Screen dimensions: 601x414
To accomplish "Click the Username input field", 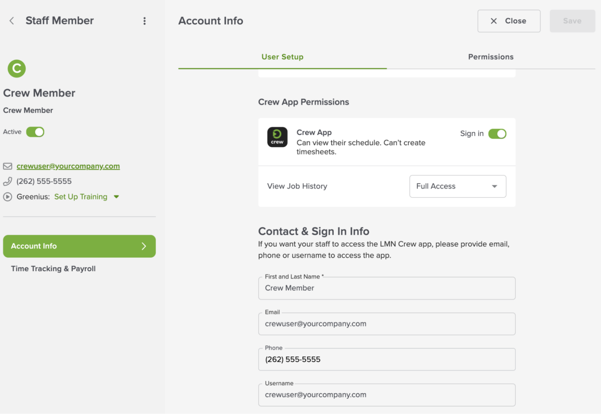I will pos(387,395).
